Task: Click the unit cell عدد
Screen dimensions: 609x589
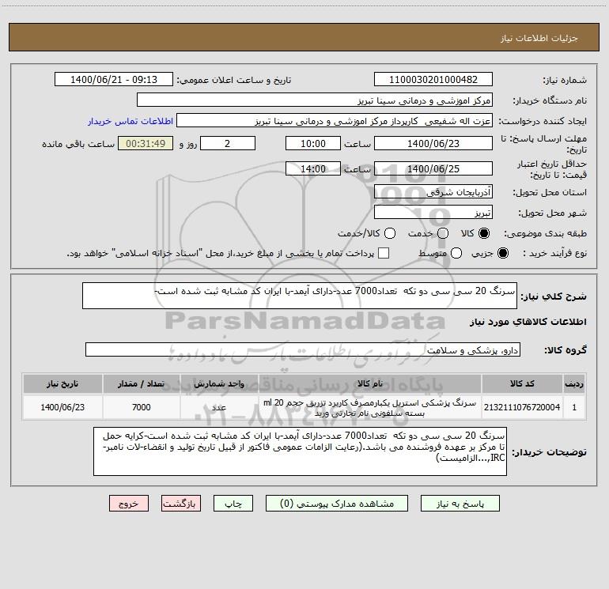Action: pos(219,407)
